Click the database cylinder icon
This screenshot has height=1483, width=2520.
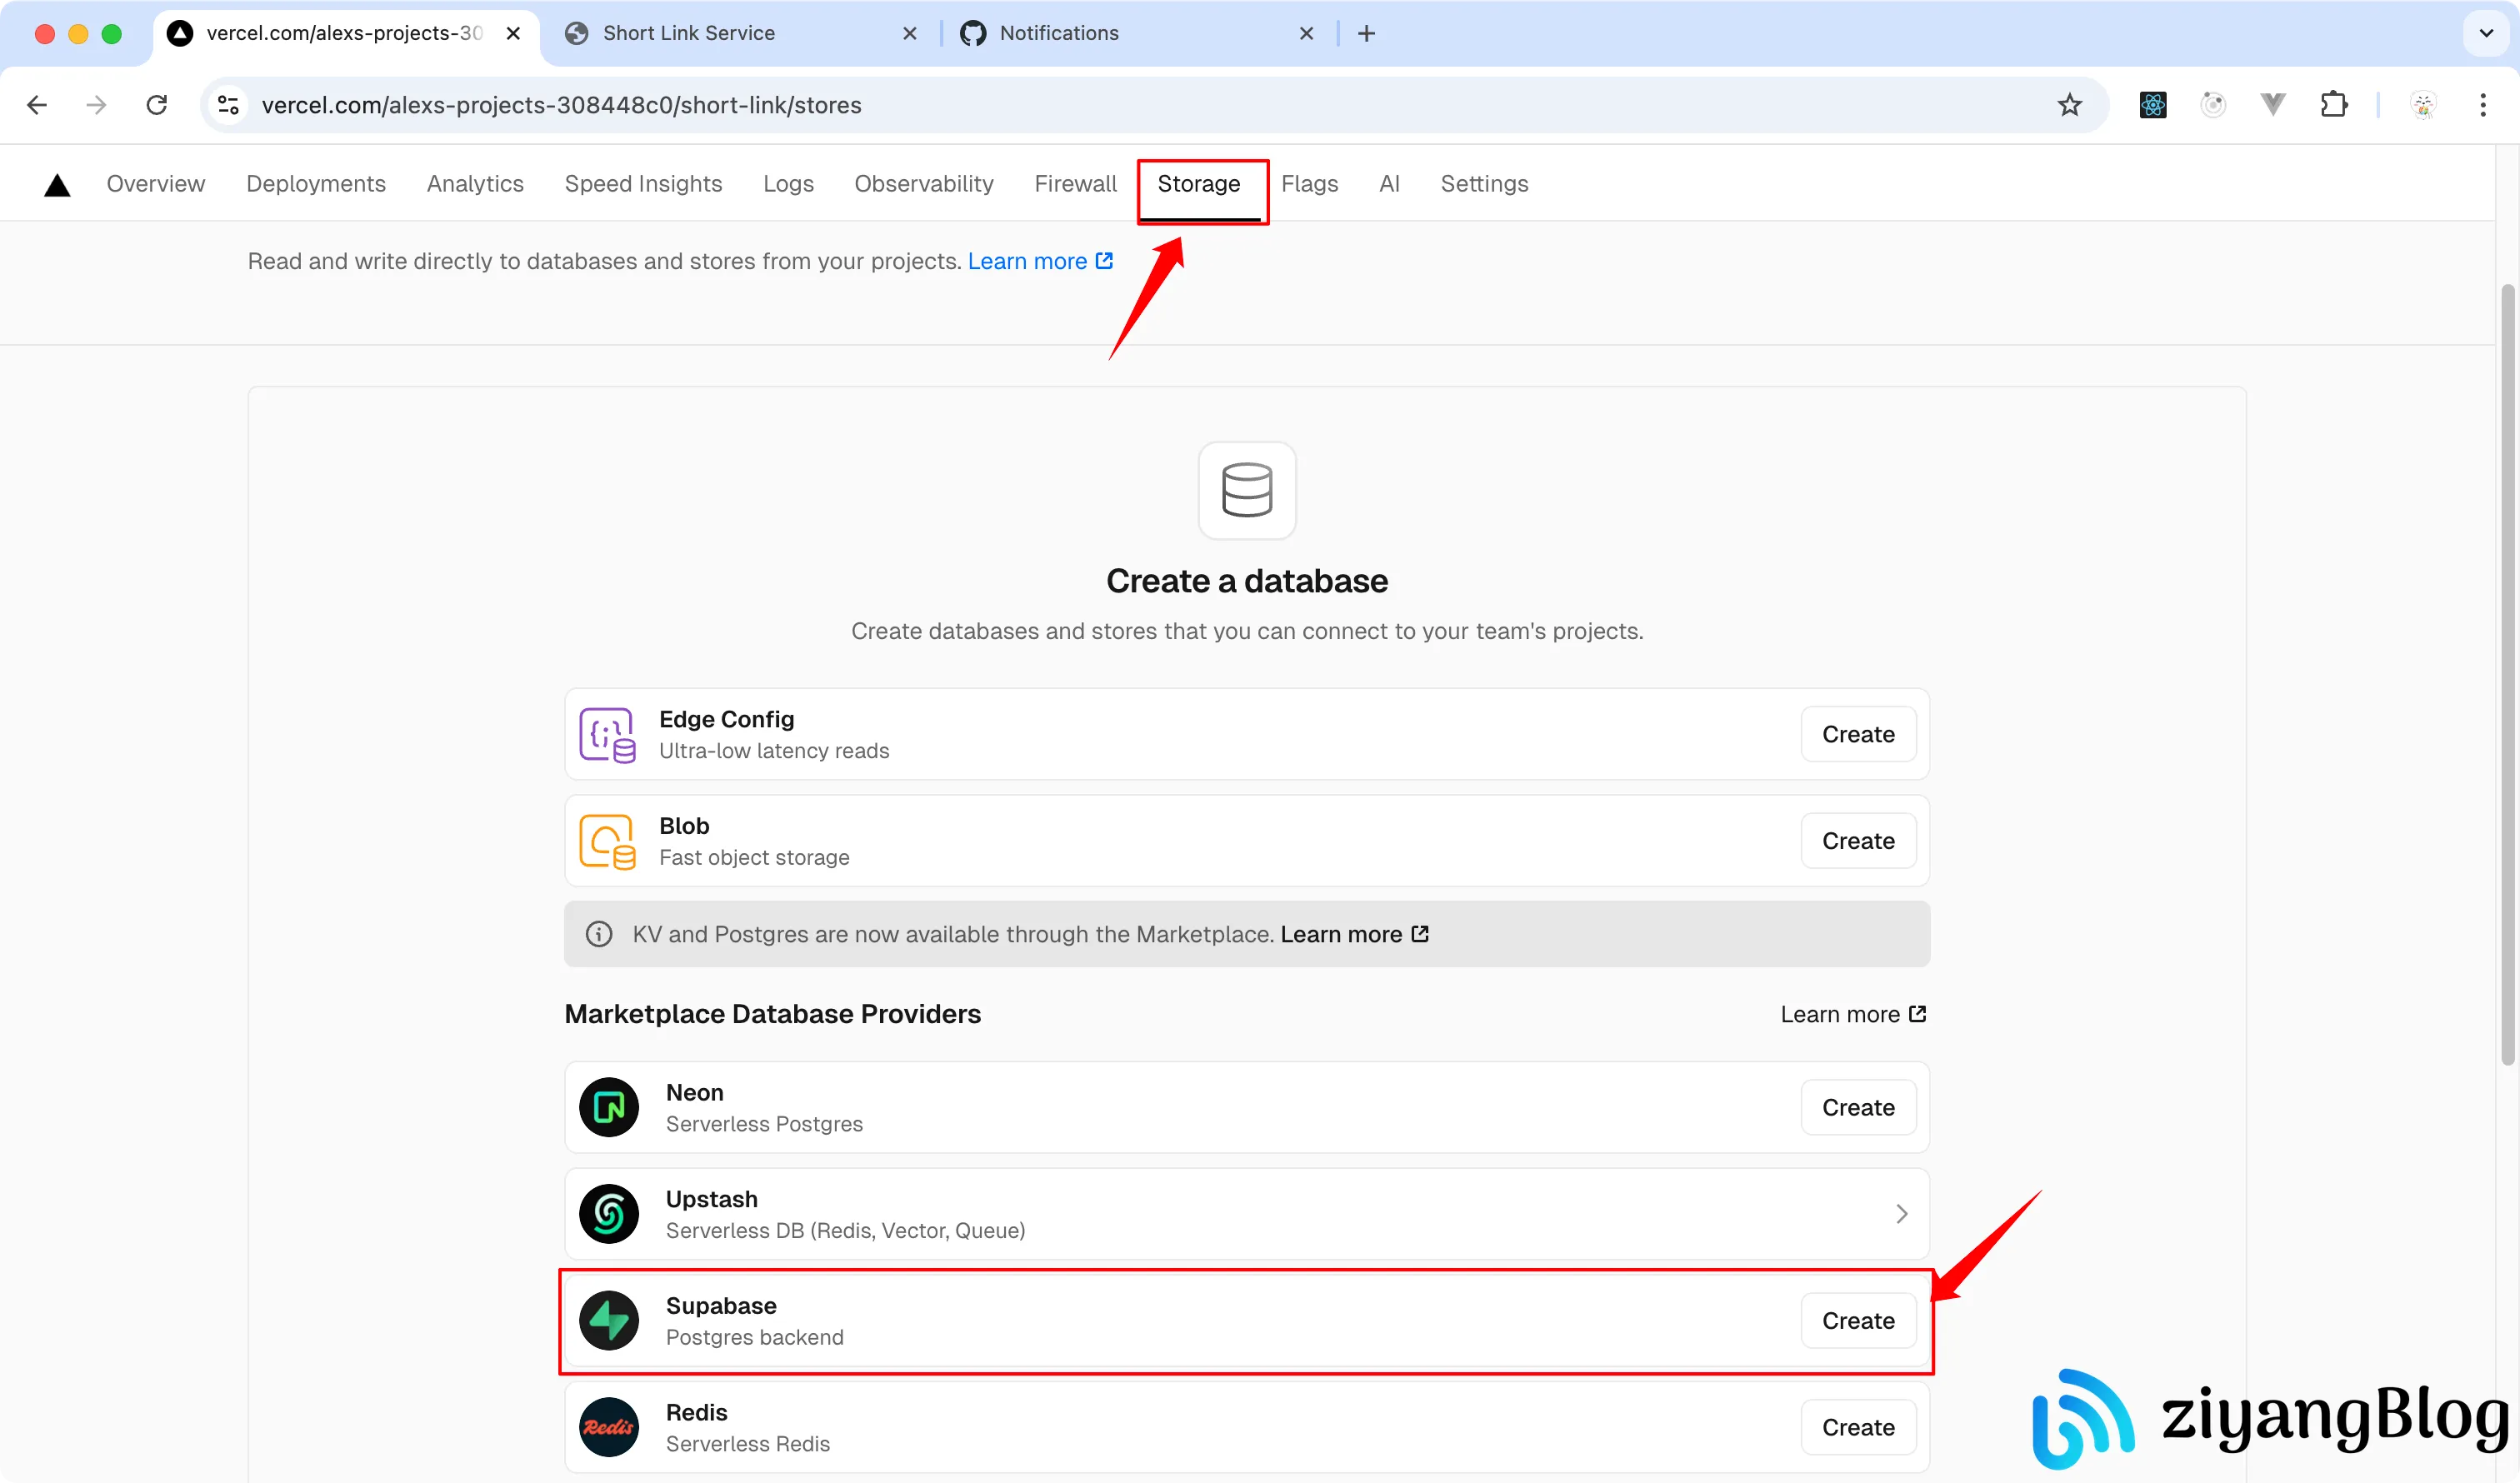point(1247,490)
